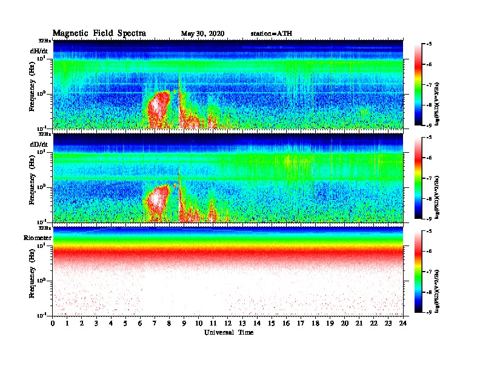Click the time axis tick label "24"

pyautogui.click(x=403, y=323)
